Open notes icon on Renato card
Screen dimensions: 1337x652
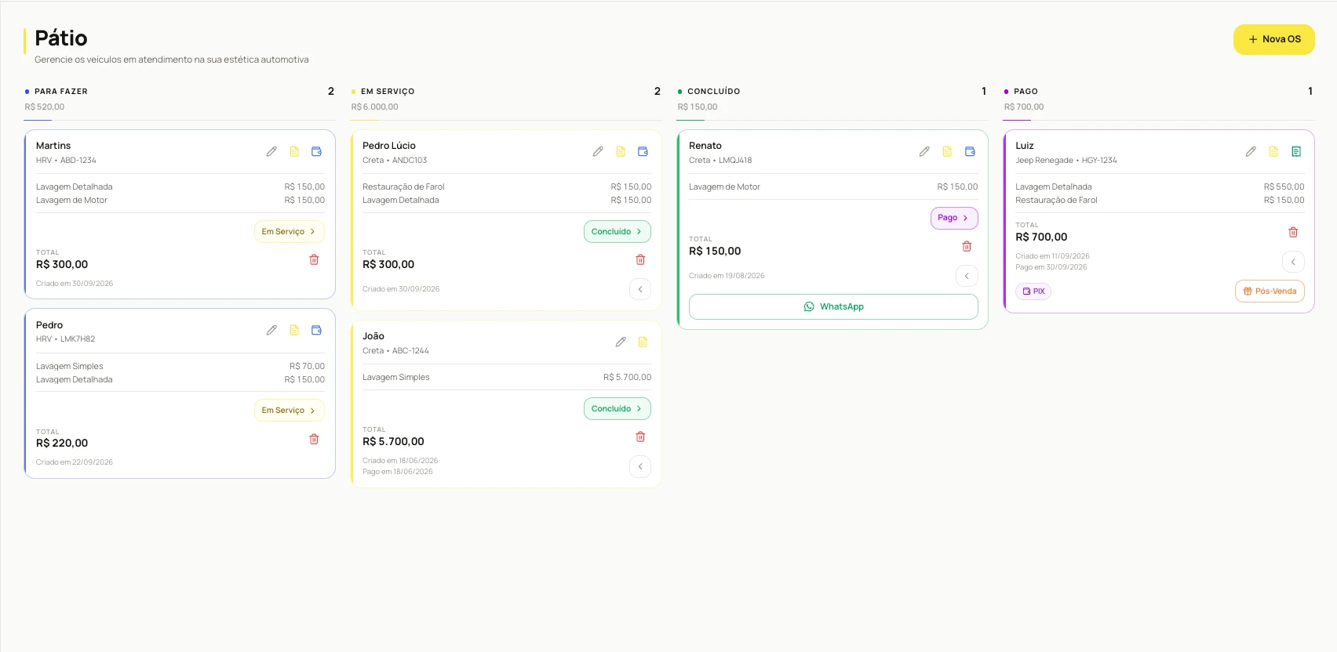pos(947,151)
